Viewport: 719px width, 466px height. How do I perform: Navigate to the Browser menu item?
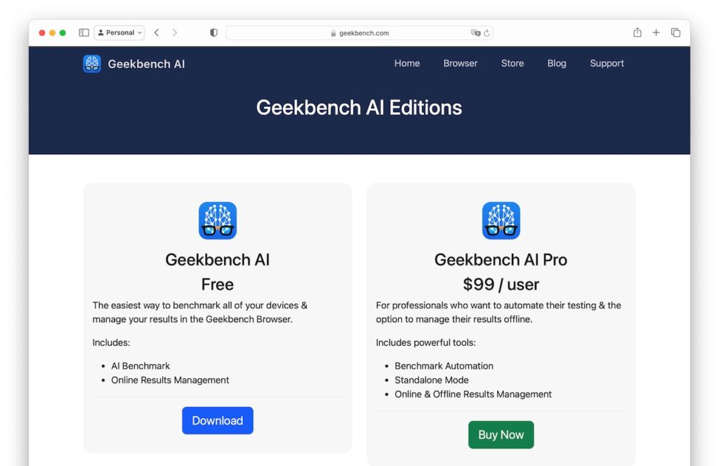click(x=460, y=63)
